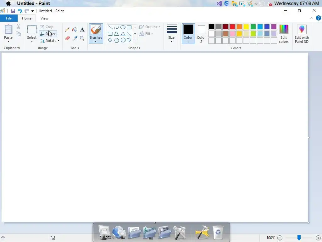Open Edit colors dialog

(x=284, y=34)
